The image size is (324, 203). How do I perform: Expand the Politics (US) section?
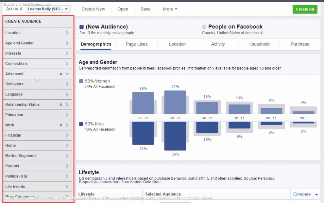click(x=37, y=176)
